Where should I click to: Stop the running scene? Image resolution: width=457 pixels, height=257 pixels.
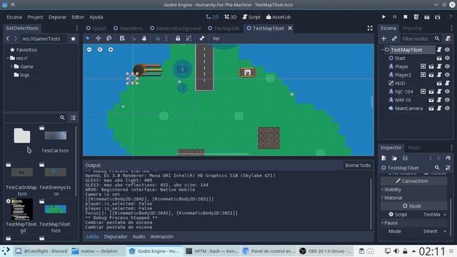pyautogui.click(x=405, y=17)
